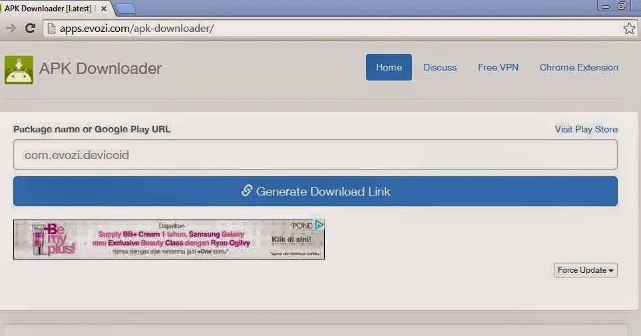This screenshot has height=336, width=641.
Task: Reload the page with the refresh icon
Action: pyautogui.click(x=30, y=28)
